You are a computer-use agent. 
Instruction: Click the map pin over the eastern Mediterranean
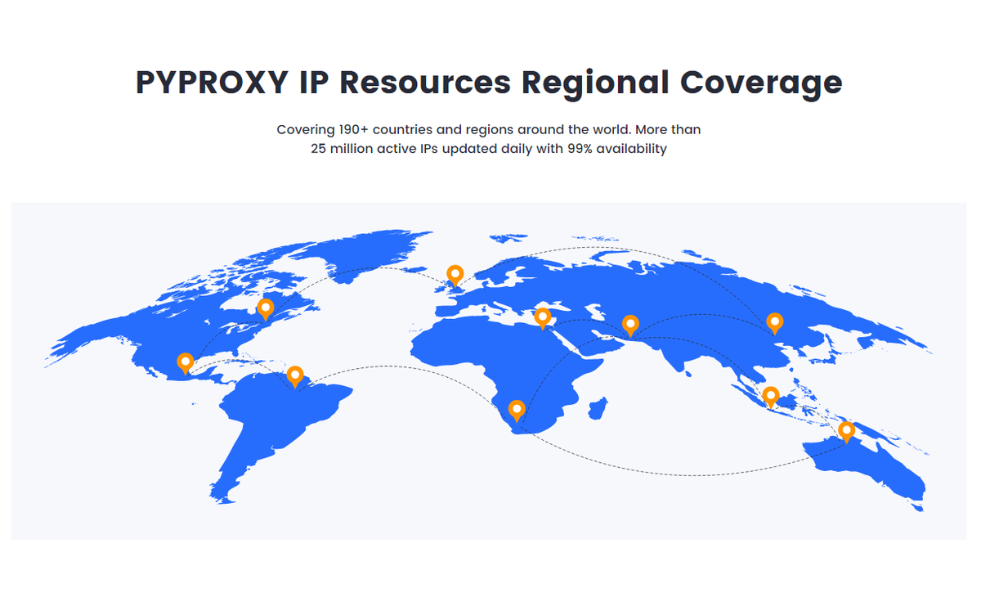pyautogui.click(x=542, y=318)
